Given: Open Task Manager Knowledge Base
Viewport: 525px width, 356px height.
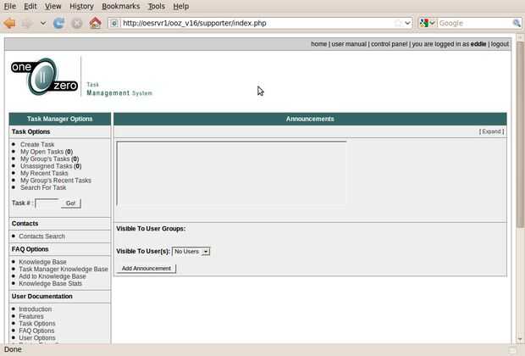Looking at the screenshot, I should (x=64, y=270).
